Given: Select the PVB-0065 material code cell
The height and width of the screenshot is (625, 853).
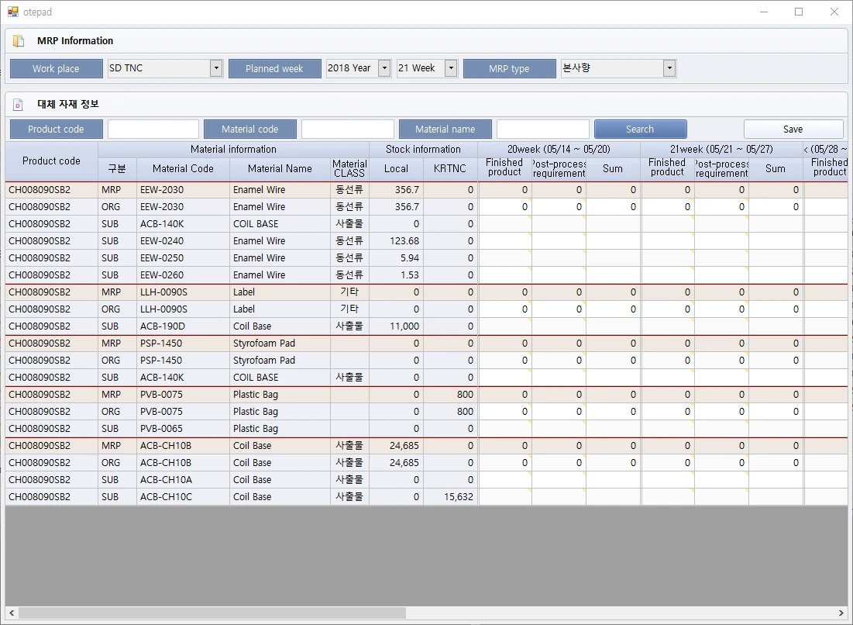Looking at the screenshot, I should (184, 429).
